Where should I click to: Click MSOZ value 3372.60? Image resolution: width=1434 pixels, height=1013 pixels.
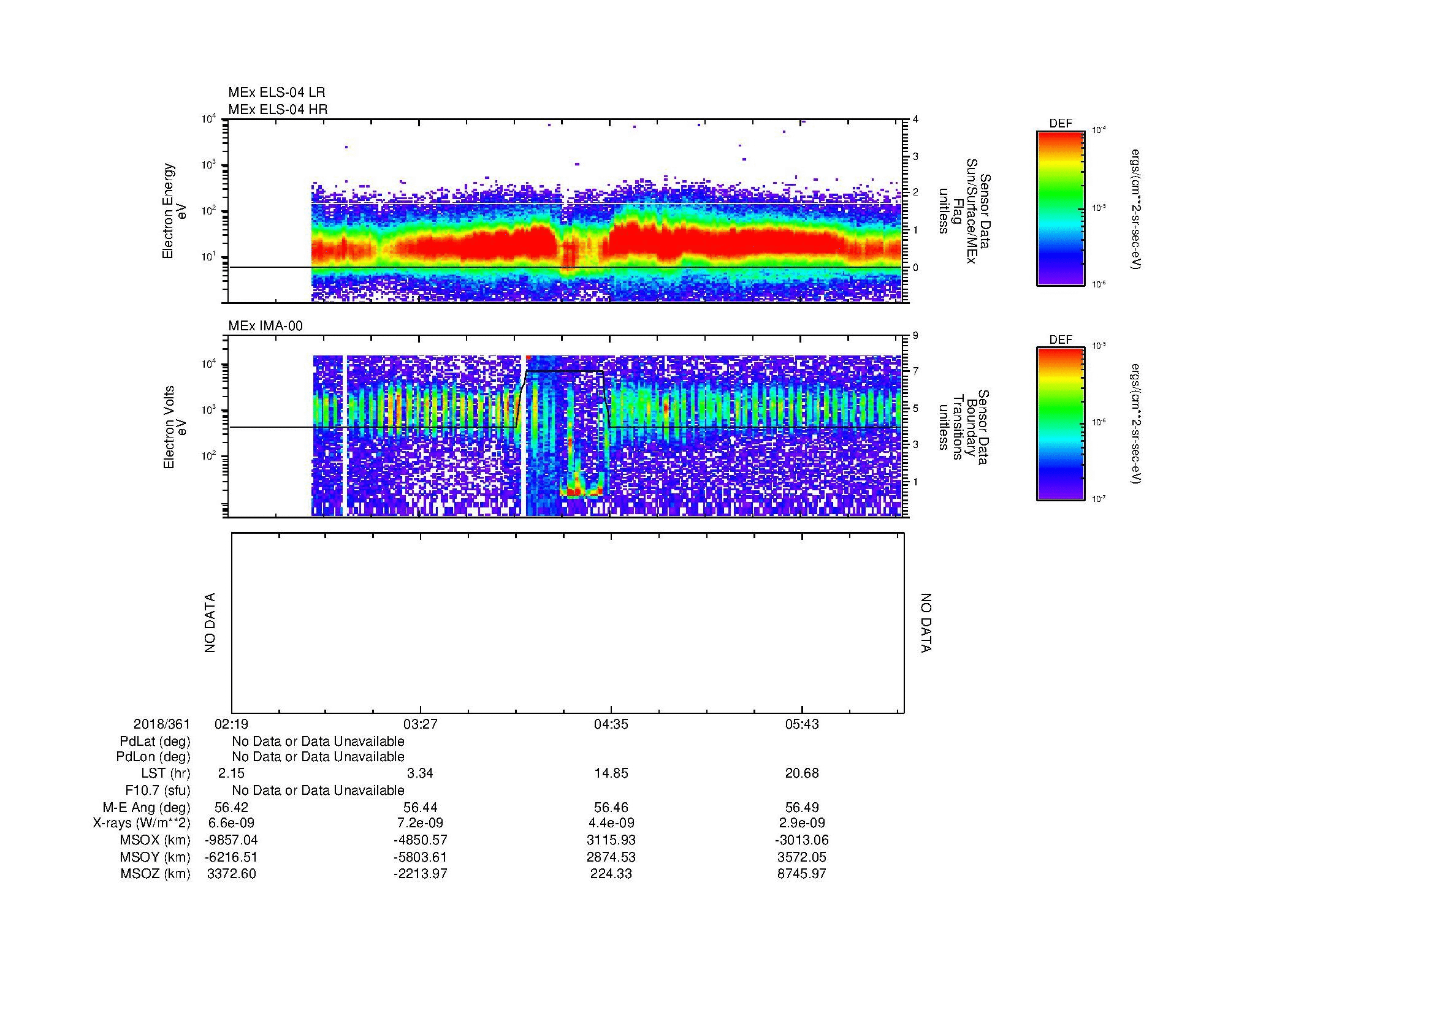click(231, 874)
